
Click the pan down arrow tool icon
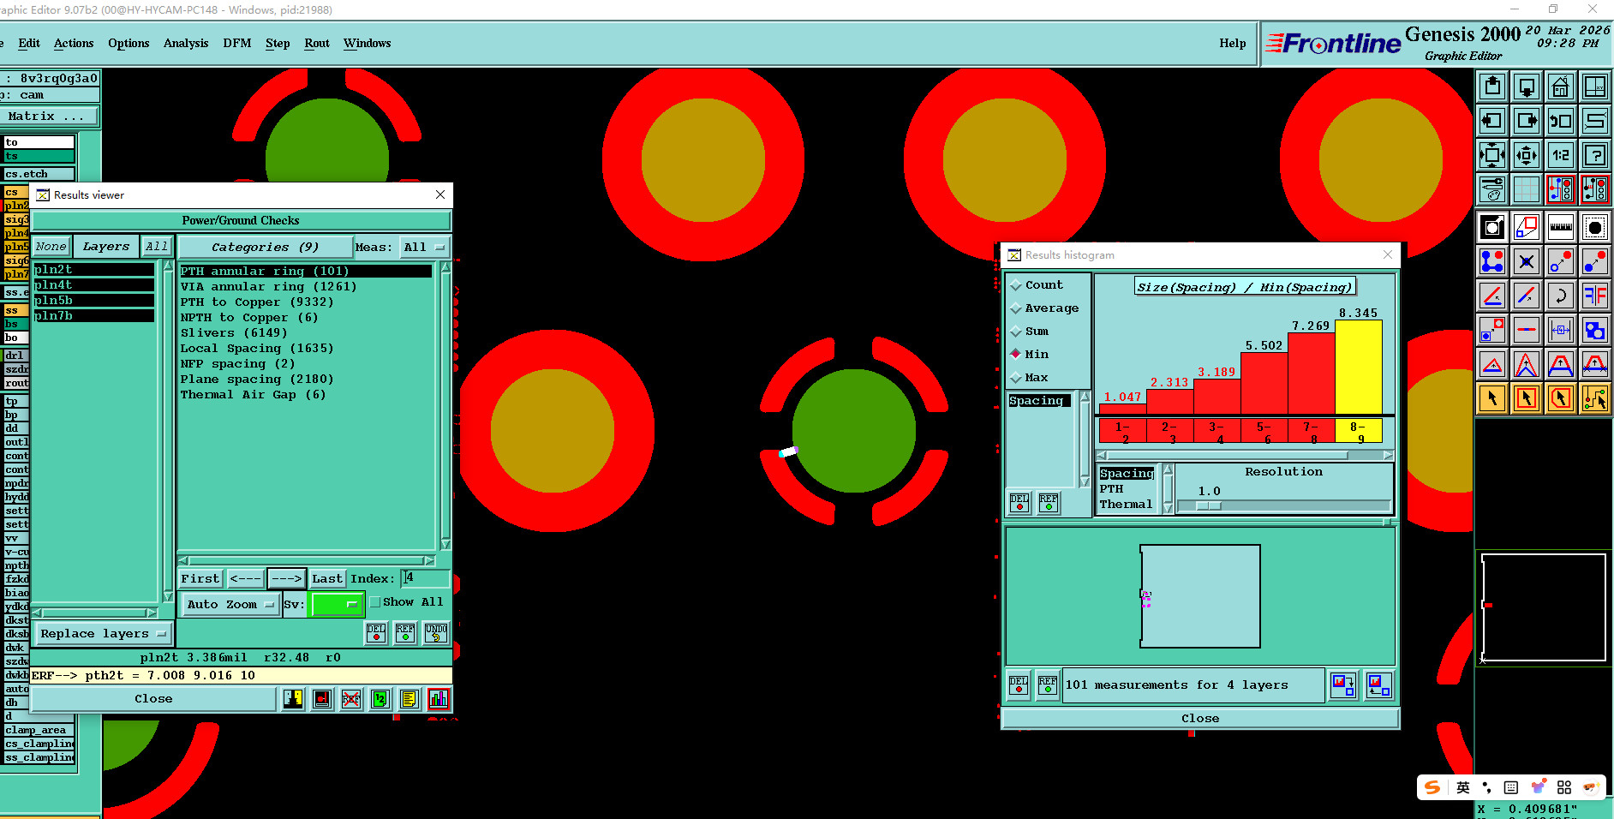[1527, 87]
